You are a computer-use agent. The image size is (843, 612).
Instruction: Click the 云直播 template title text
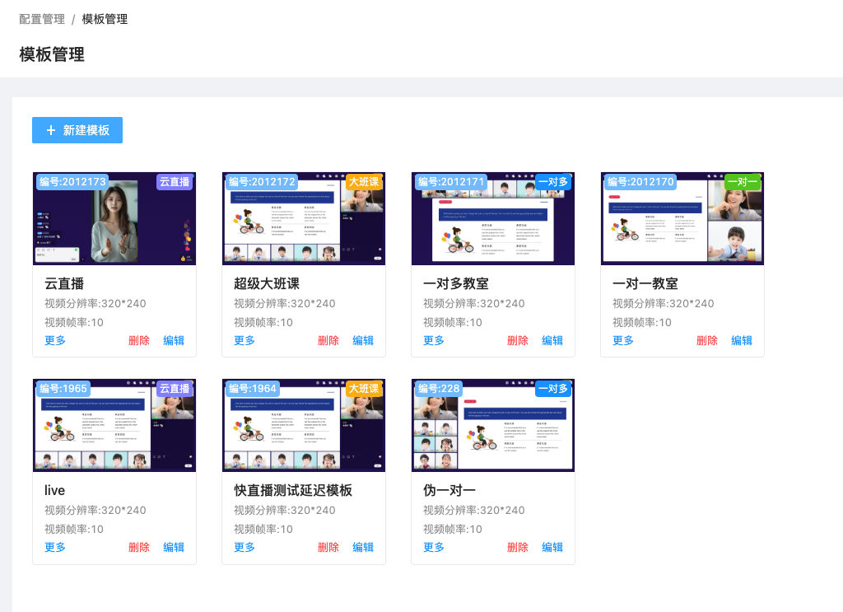coord(54,283)
